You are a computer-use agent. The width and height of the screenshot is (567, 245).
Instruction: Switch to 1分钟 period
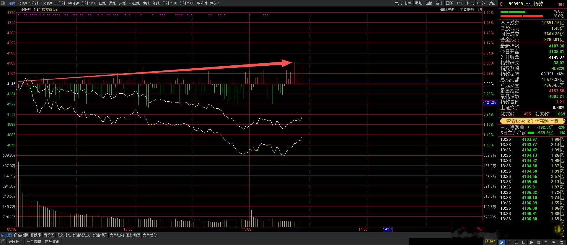click(x=22, y=3)
